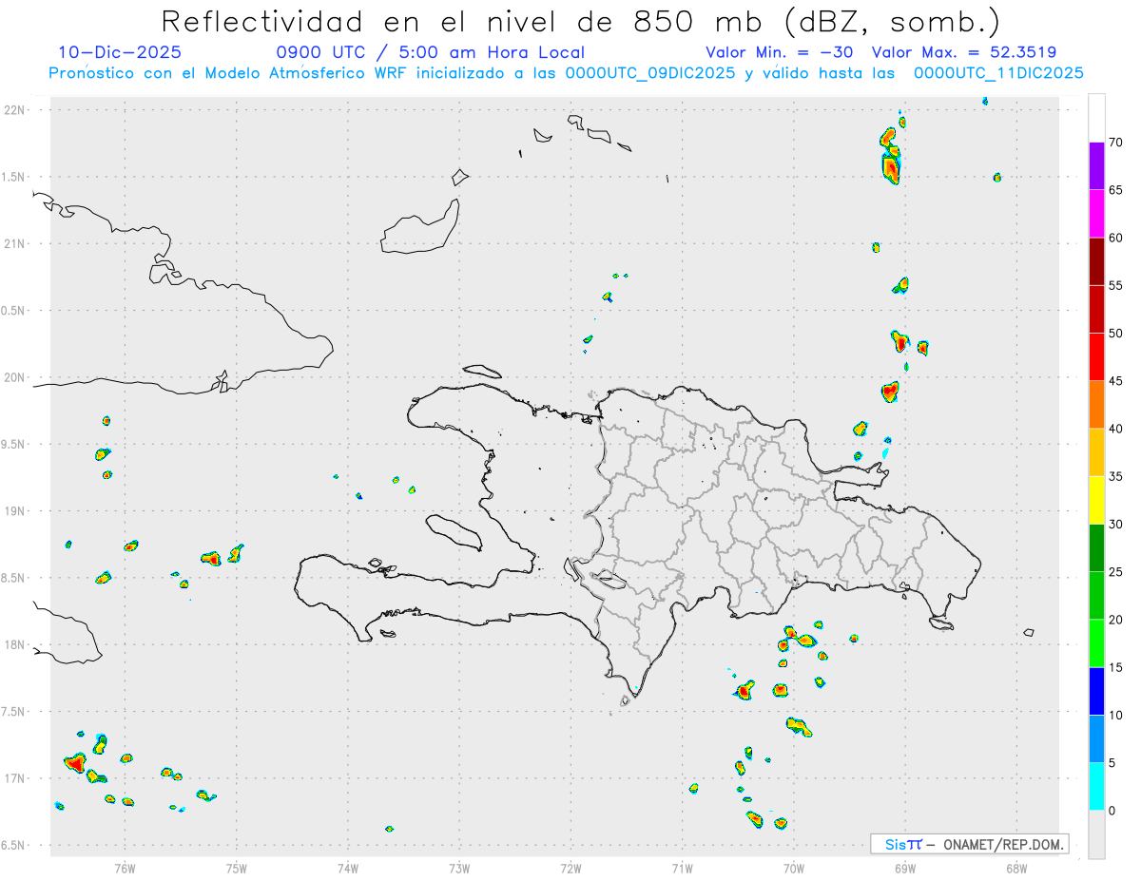Screen dimensions: 1141x881
Task: Click the '75W' longitude label
Action: (237, 868)
